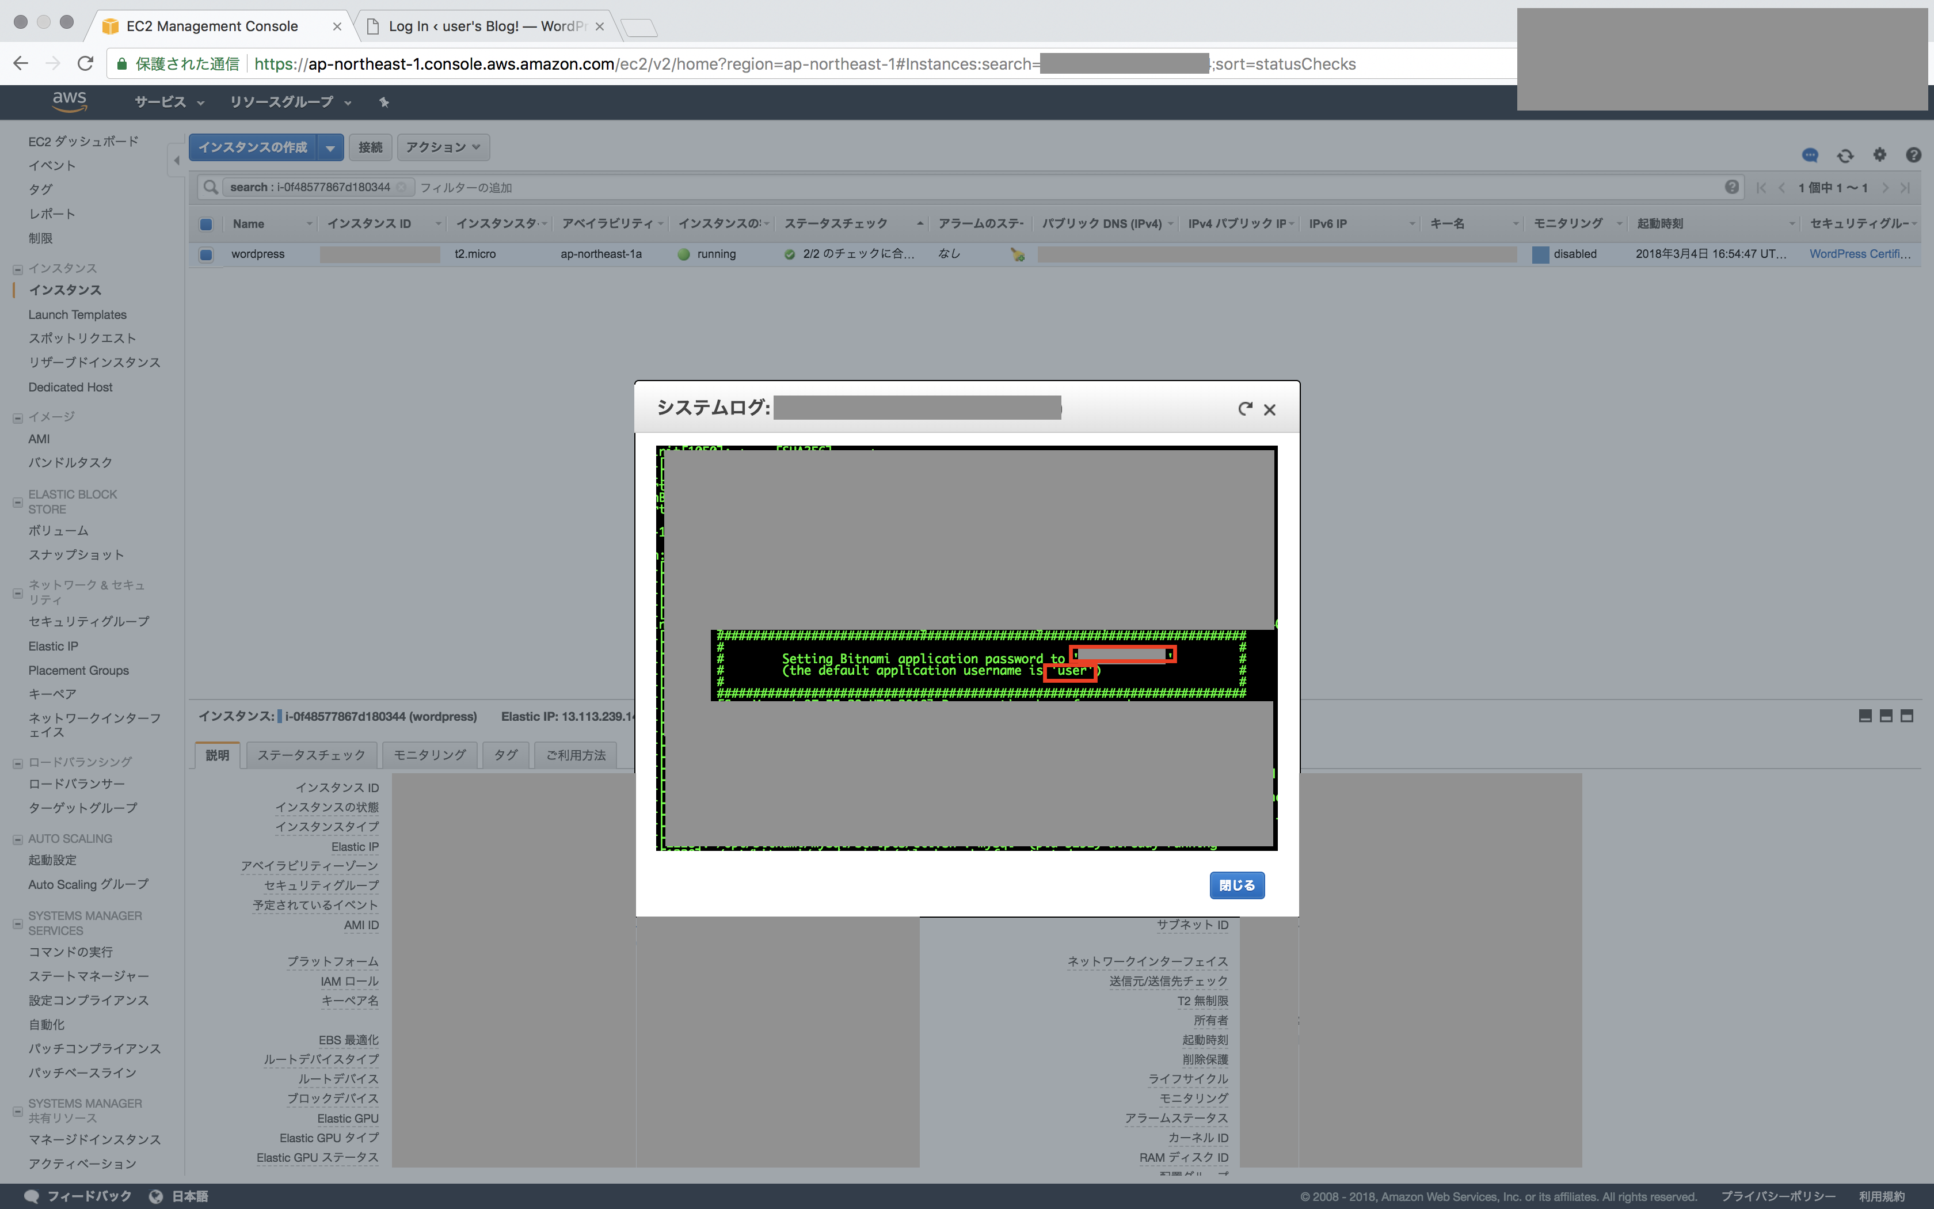Click the 接続 button
Image resolution: width=1934 pixels, height=1209 pixels.
click(x=371, y=147)
